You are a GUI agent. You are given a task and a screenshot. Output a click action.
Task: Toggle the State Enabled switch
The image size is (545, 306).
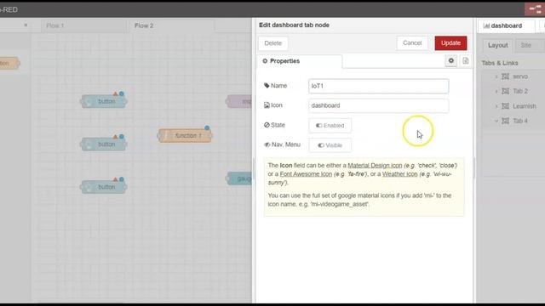(330, 126)
